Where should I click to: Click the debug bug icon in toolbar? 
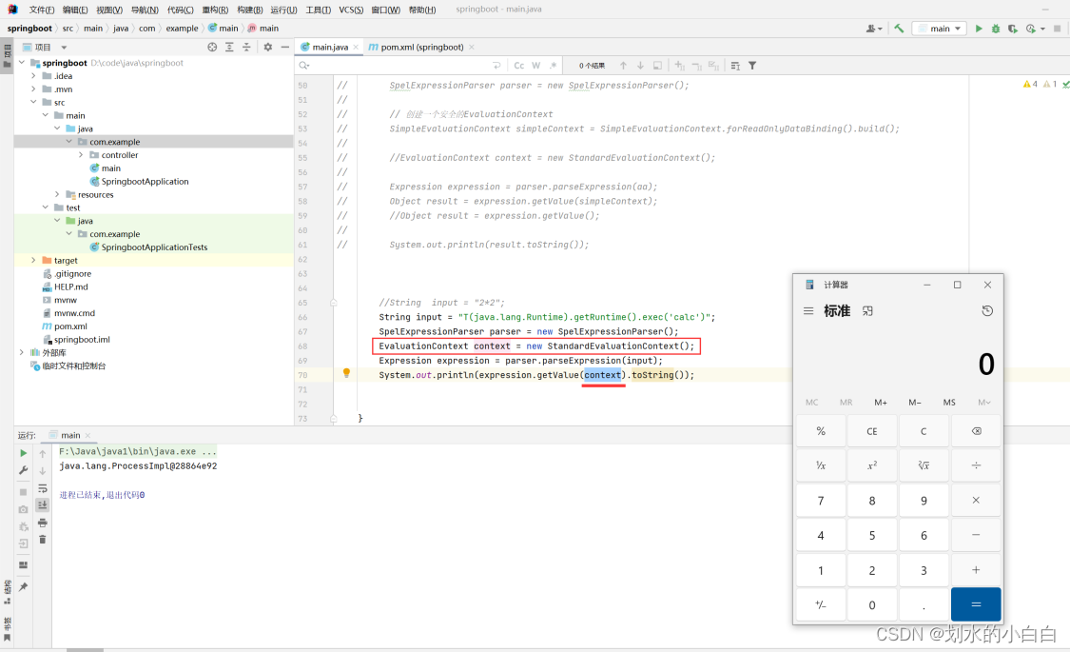[996, 29]
